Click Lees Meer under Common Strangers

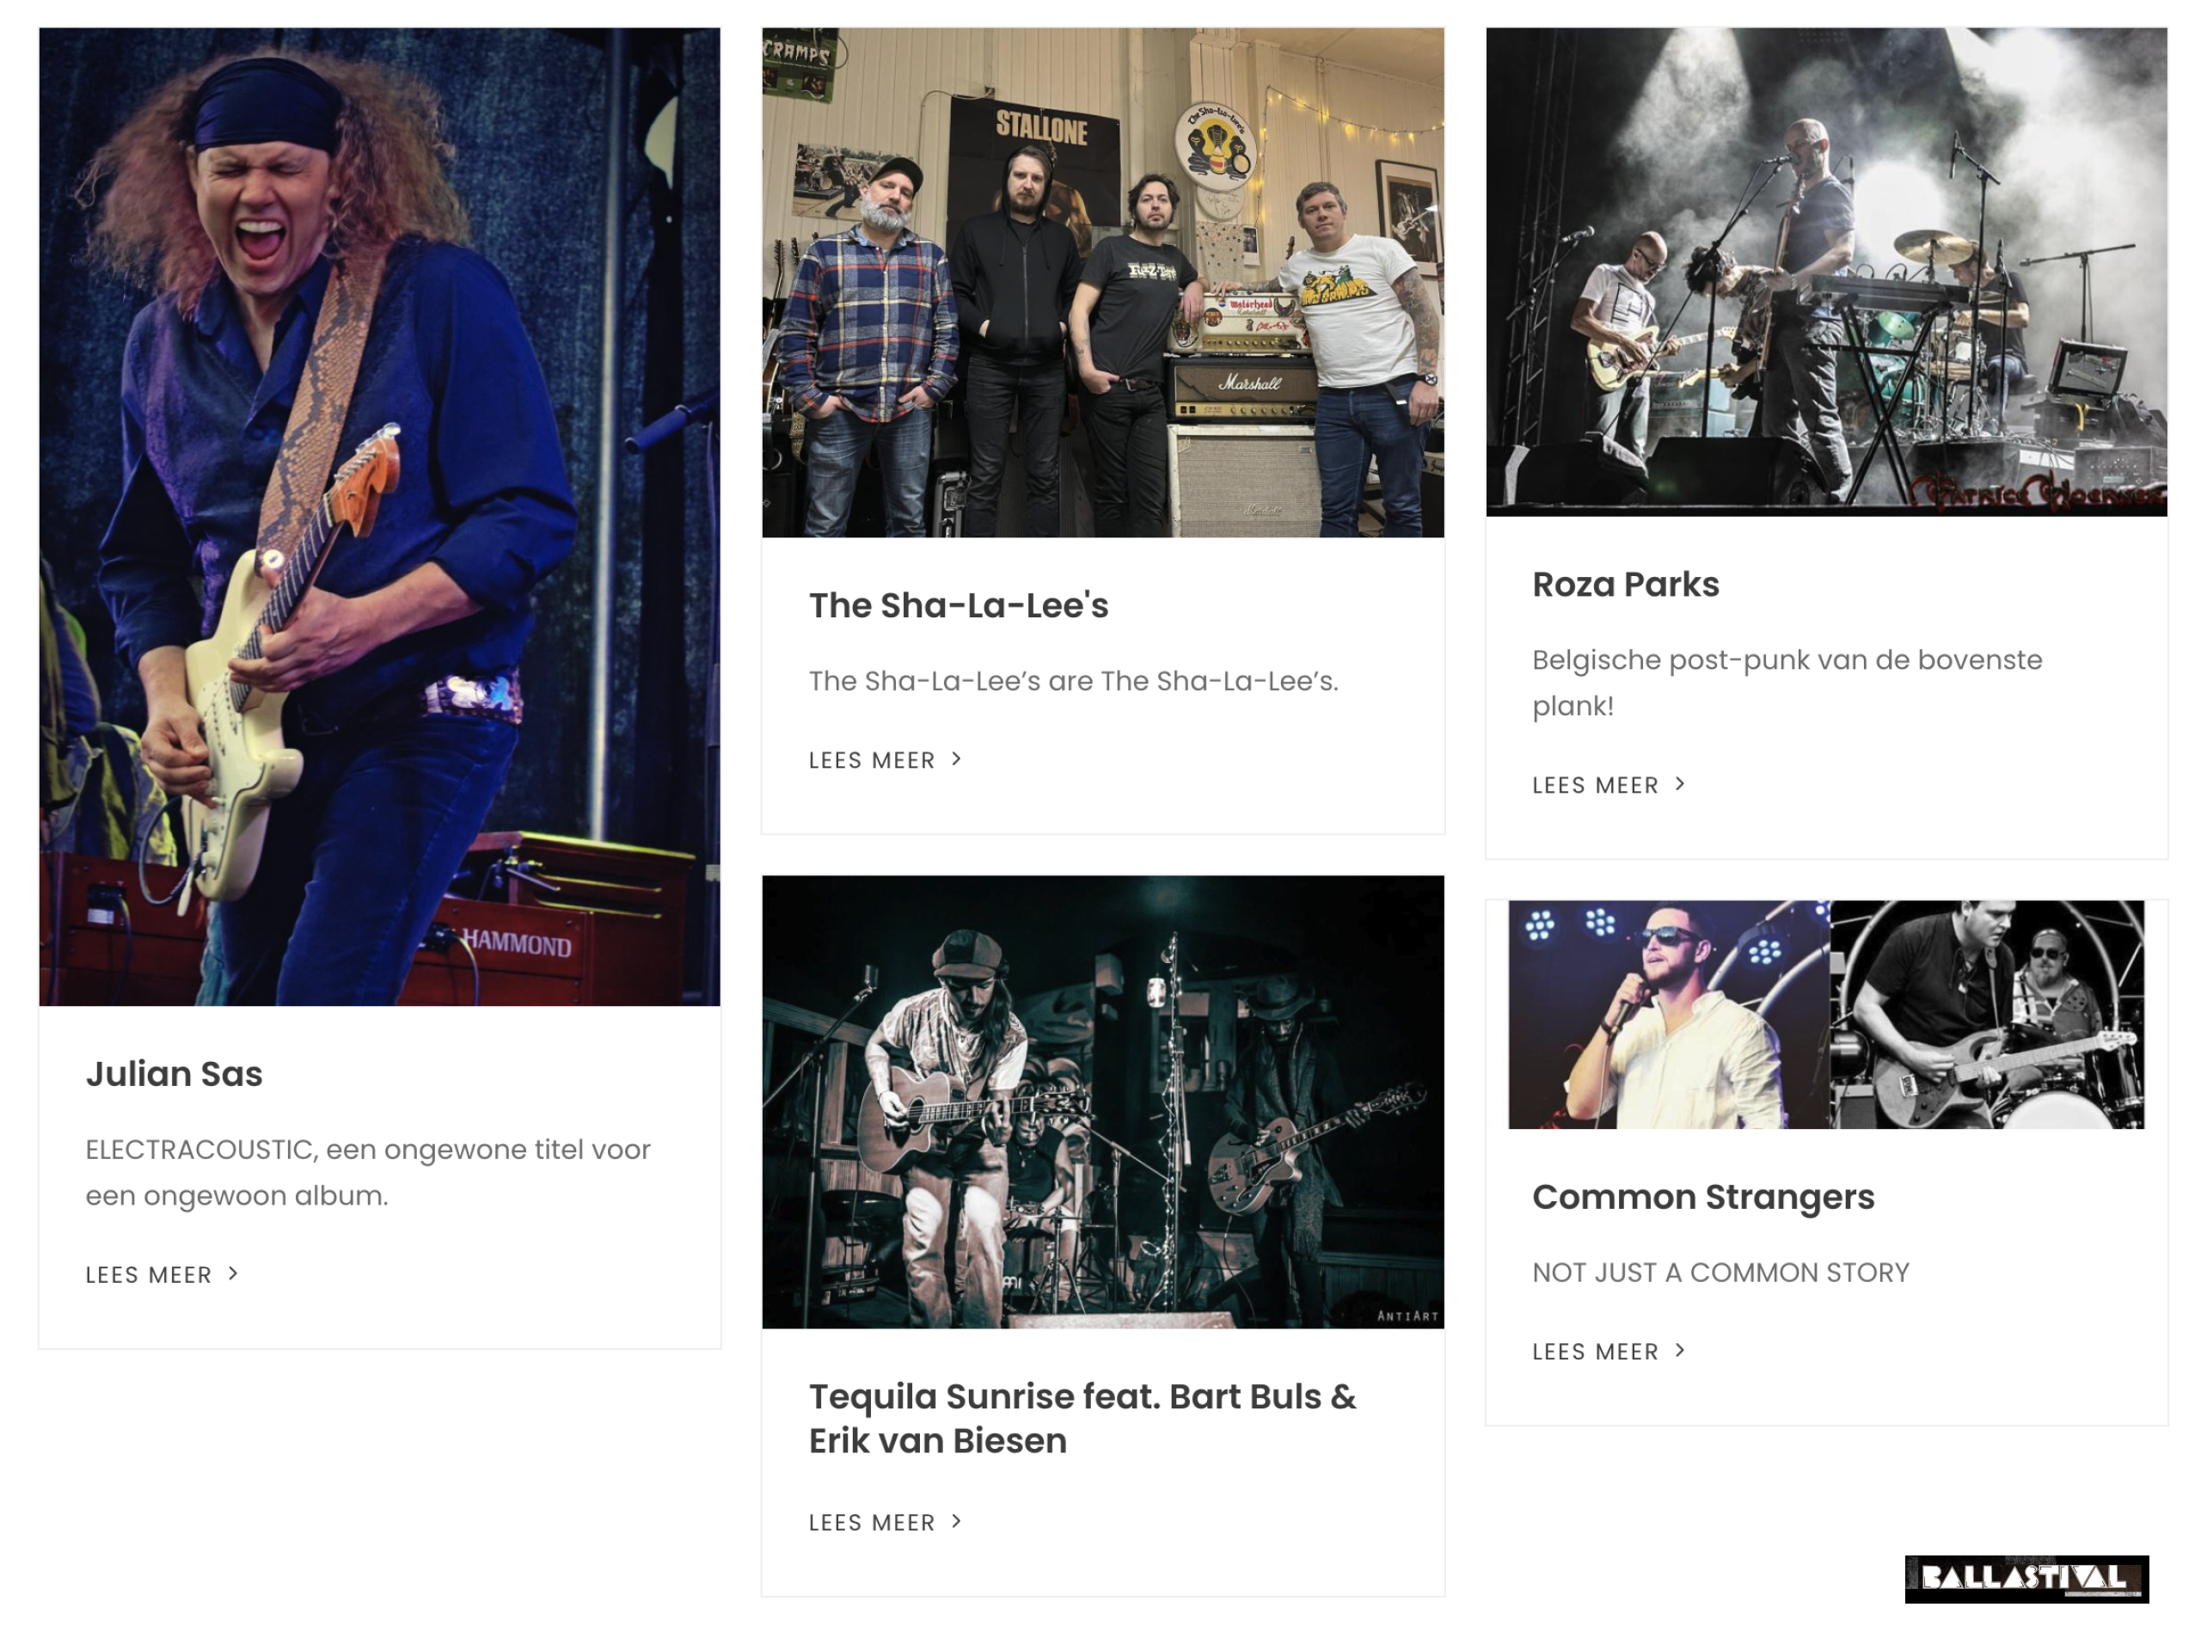[x=1595, y=1352]
